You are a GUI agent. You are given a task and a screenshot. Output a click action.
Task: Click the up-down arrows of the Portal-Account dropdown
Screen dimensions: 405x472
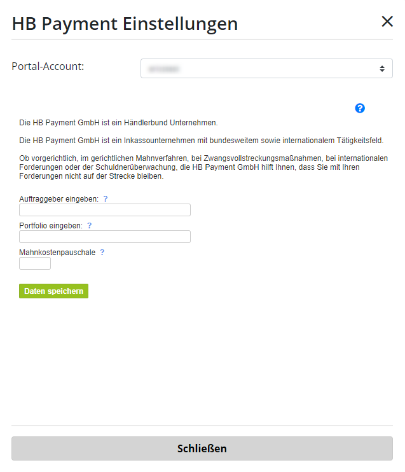tap(382, 69)
